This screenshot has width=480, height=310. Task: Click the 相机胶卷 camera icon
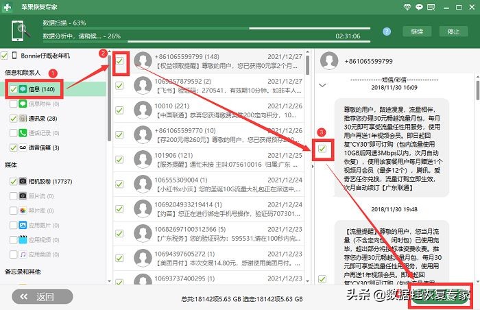click(x=23, y=181)
